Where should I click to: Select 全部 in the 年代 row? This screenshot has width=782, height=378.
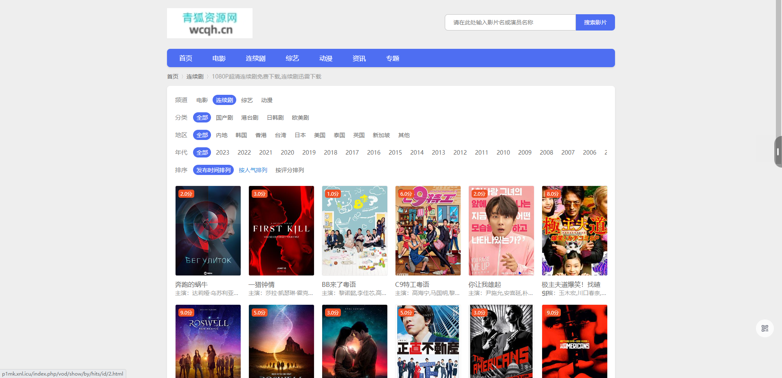(x=202, y=153)
